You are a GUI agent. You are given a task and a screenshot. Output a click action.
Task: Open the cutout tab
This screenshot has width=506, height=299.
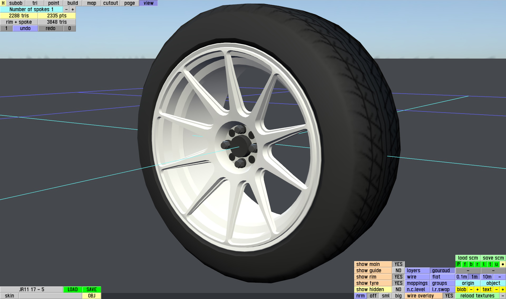(x=110, y=3)
